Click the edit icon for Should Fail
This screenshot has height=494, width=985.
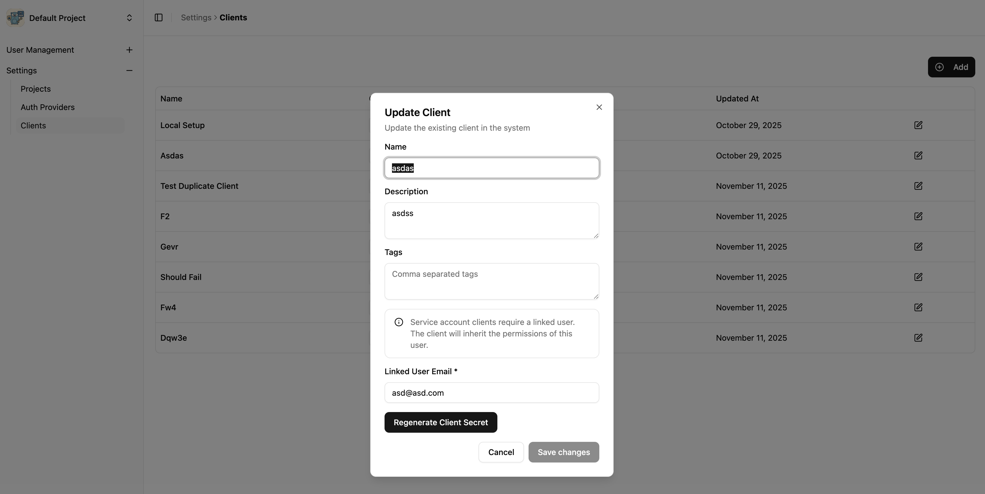pyautogui.click(x=919, y=277)
